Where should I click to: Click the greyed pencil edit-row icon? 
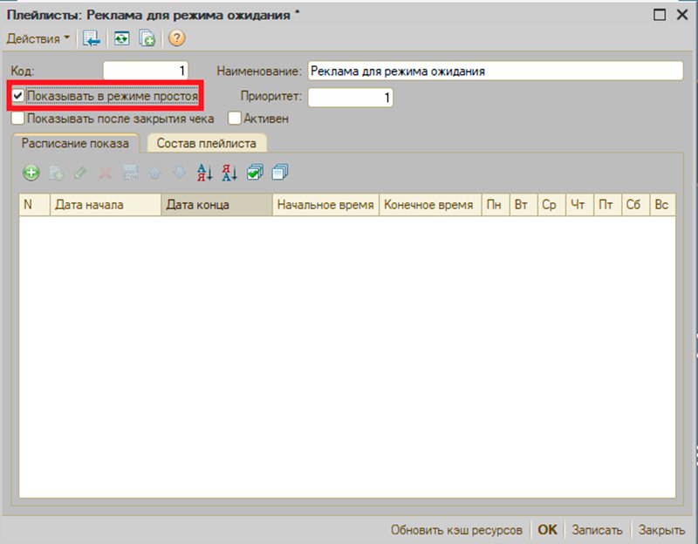pyautogui.click(x=80, y=173)
